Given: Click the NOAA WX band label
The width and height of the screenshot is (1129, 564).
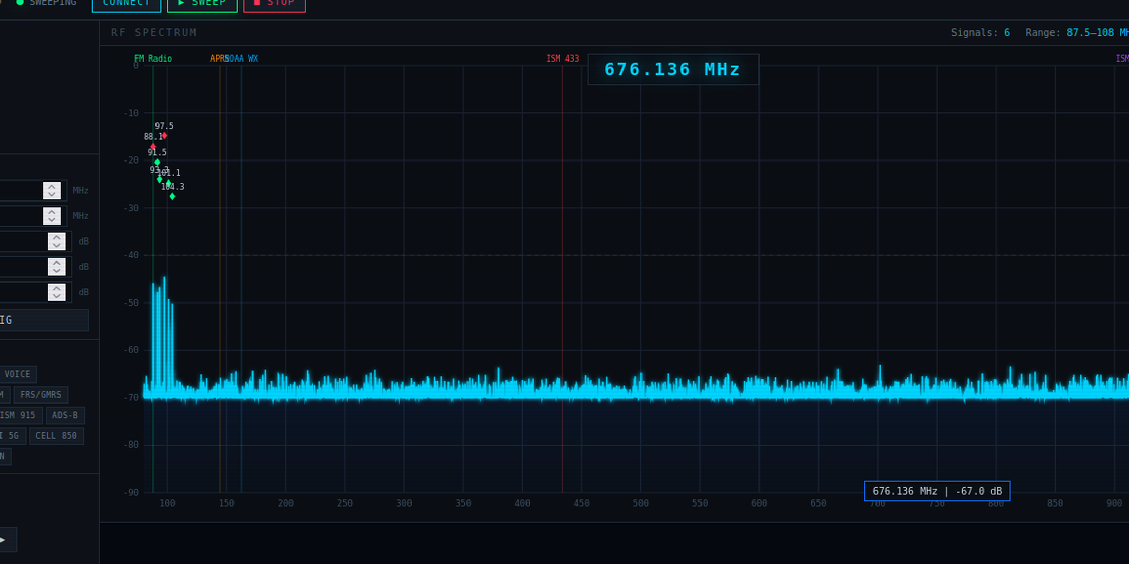Looking at the screenshot, I should click(x=242, y=58).
